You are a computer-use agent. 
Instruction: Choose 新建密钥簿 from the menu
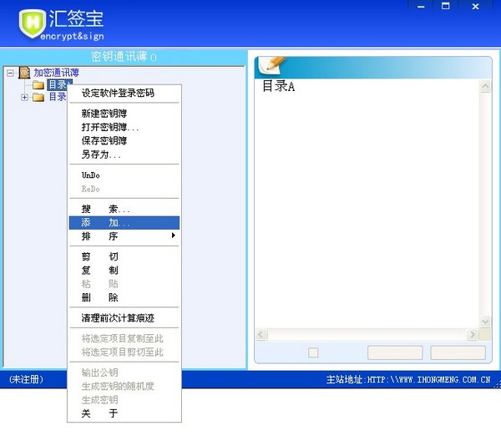pyautogui.click(x=124, y=114)
